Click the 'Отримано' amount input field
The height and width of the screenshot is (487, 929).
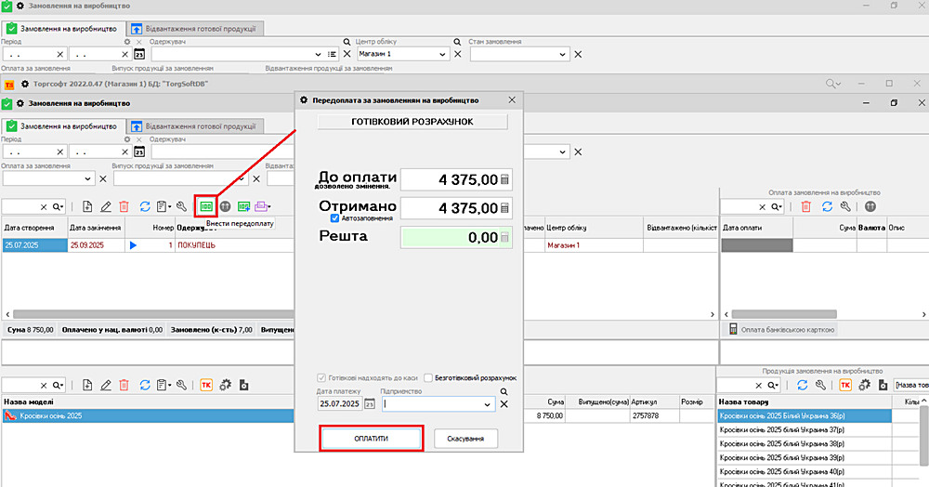455,209
